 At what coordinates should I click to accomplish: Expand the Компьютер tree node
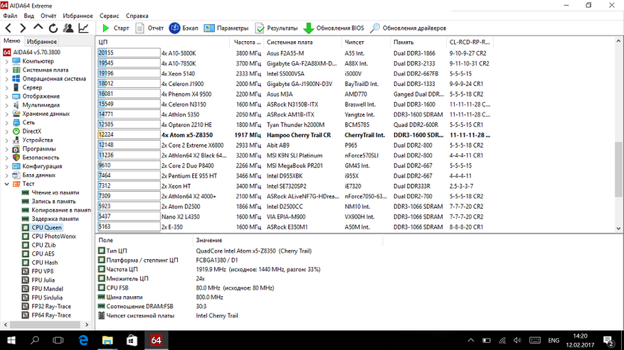tap(6, 62)
